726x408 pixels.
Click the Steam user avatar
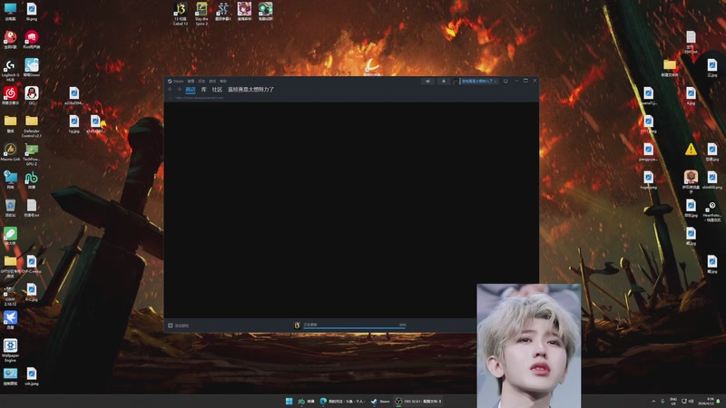pyautogui.click(x=456, y=81)
